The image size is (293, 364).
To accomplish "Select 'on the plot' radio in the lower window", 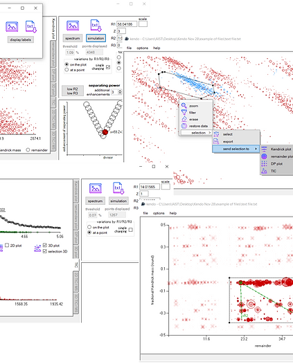I will coord(89,227).
